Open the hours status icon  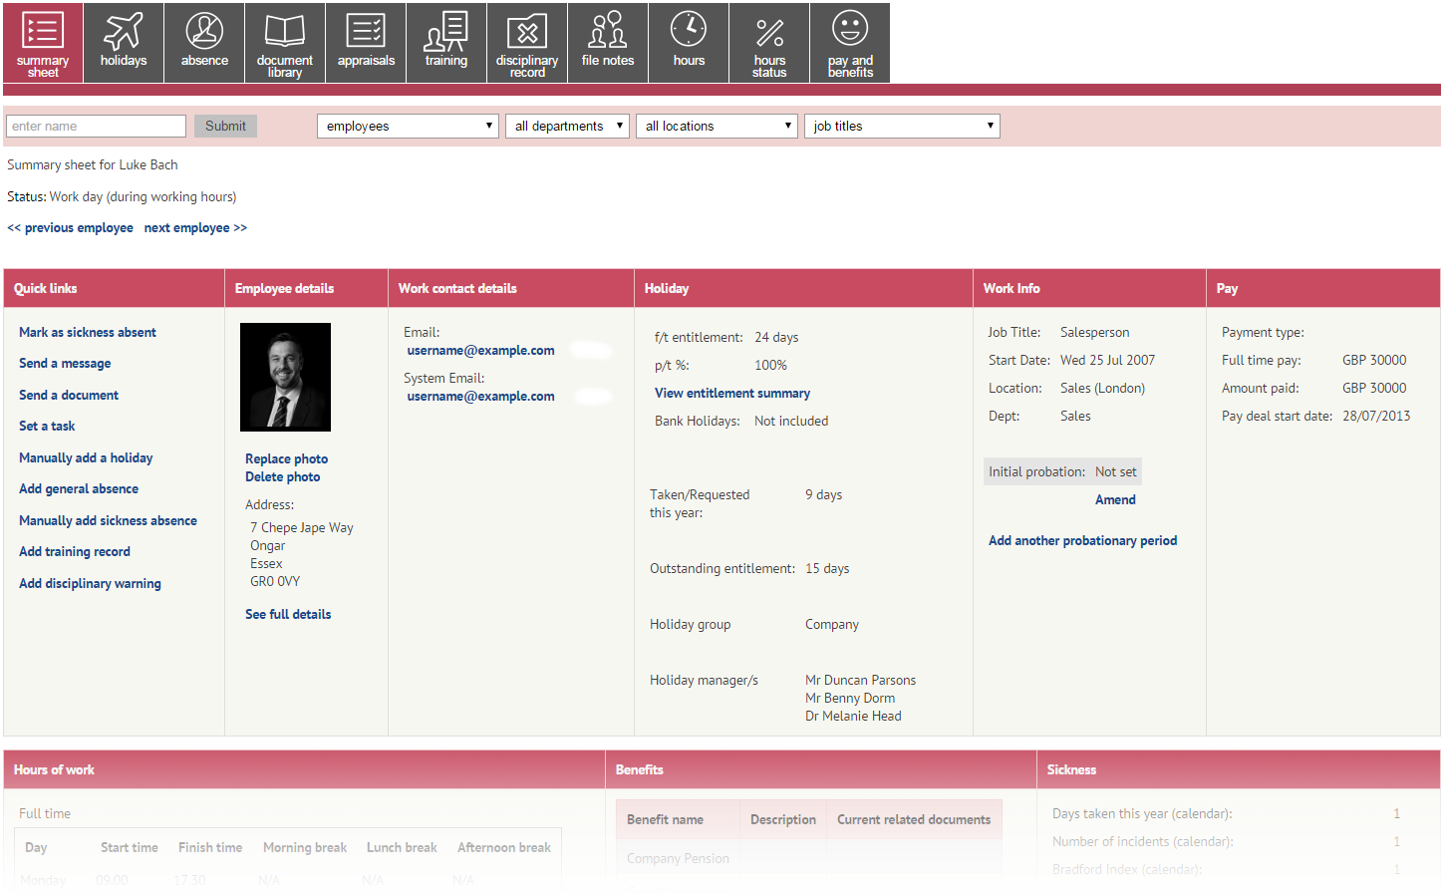pos(768,42)
